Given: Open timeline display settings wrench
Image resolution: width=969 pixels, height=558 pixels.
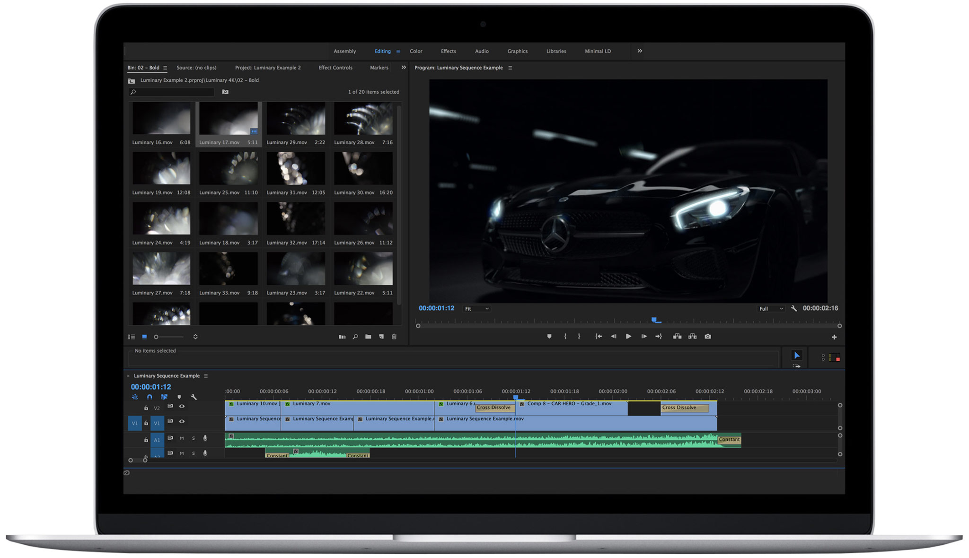Looking at the screenshot, I should pos(194,397).
